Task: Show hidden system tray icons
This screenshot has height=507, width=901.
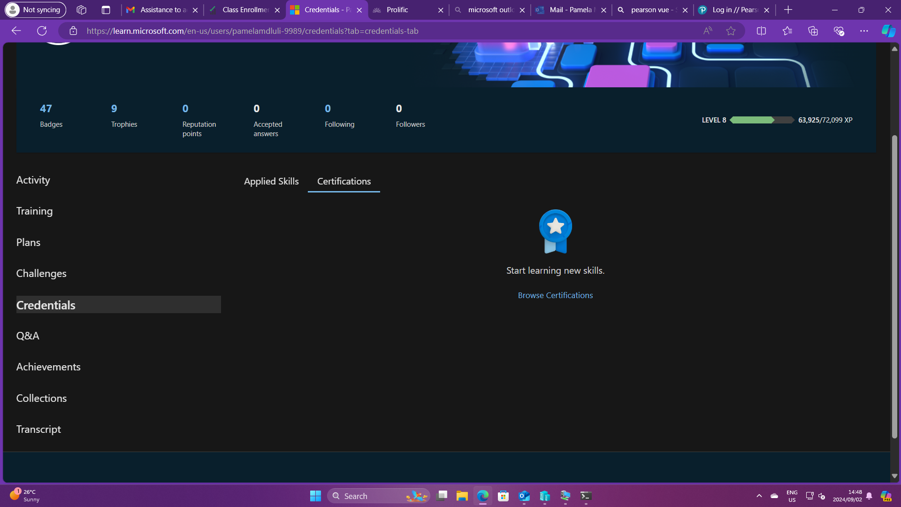Action: (759, 496)
